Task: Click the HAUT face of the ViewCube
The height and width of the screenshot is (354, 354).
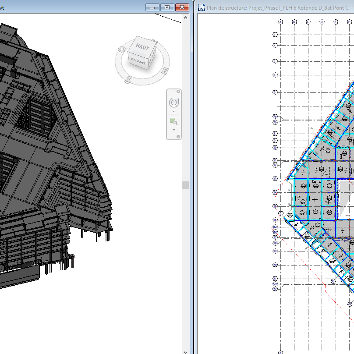Action: coord(142,47)
